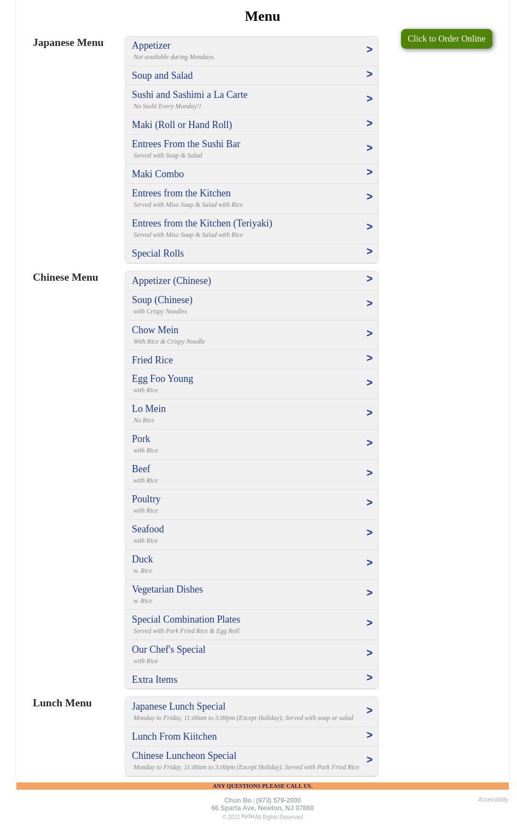Expand the Poultry category arrow

point(369,503)
